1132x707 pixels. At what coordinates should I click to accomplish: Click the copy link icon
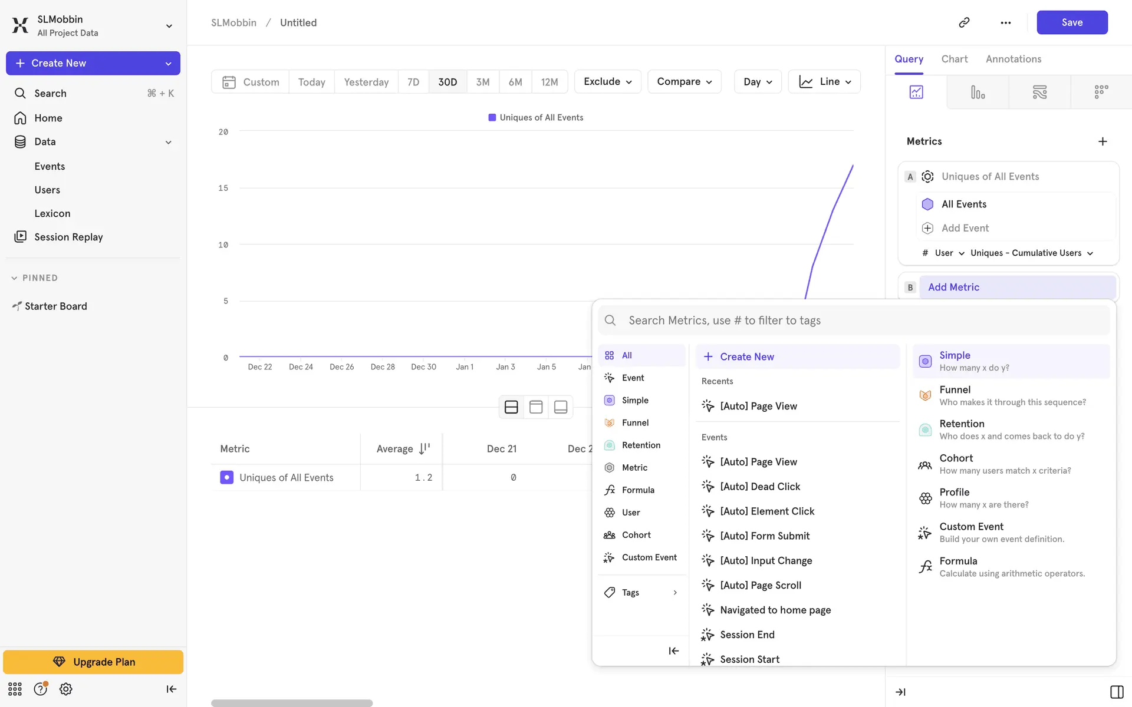click(964, 22)
